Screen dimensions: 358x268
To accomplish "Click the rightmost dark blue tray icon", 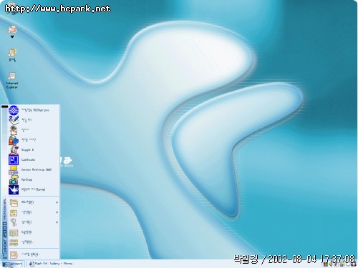I will (x=354, y=264).
